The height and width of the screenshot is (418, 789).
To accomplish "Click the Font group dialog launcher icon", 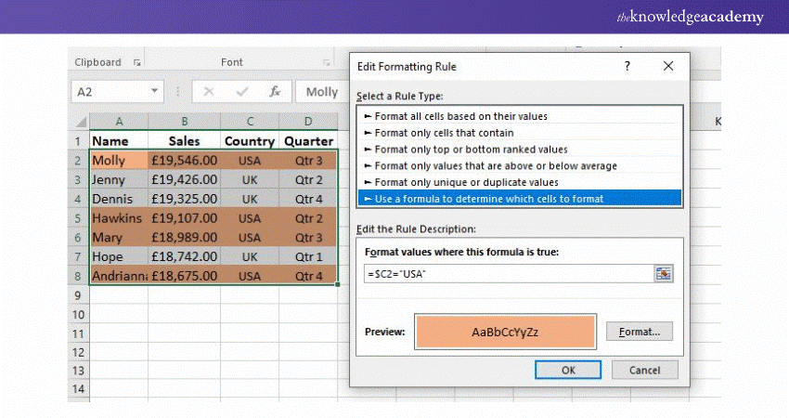I will point(327,63).
